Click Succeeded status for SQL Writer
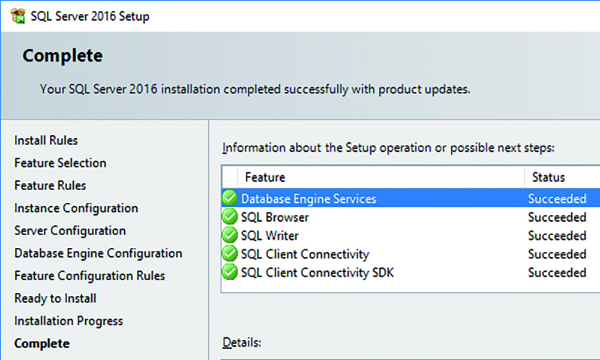Screen dimensions: 600x360 tap(557, 236)
